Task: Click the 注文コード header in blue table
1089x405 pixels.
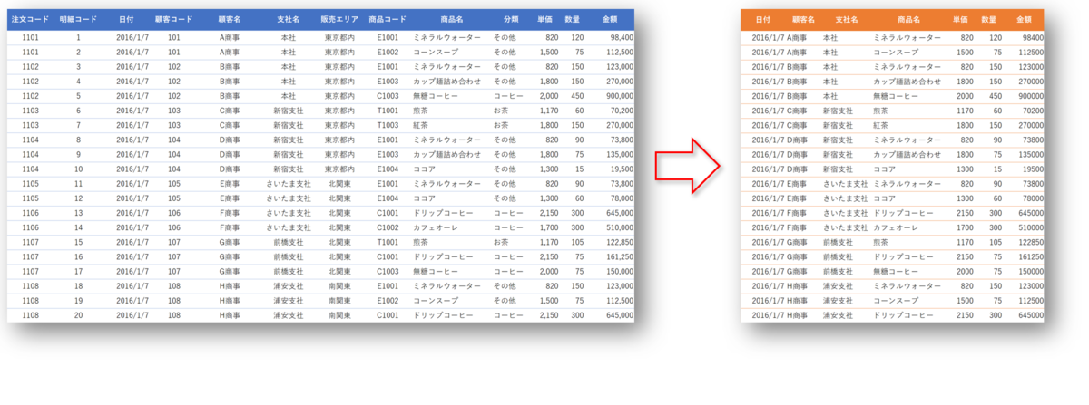Action: (x=29, y=19)
